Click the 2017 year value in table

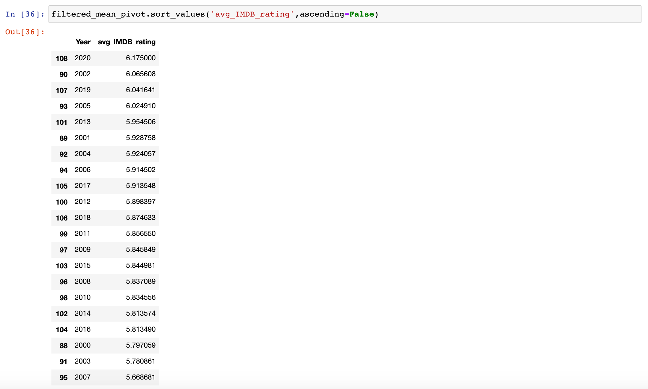[82, 186]
